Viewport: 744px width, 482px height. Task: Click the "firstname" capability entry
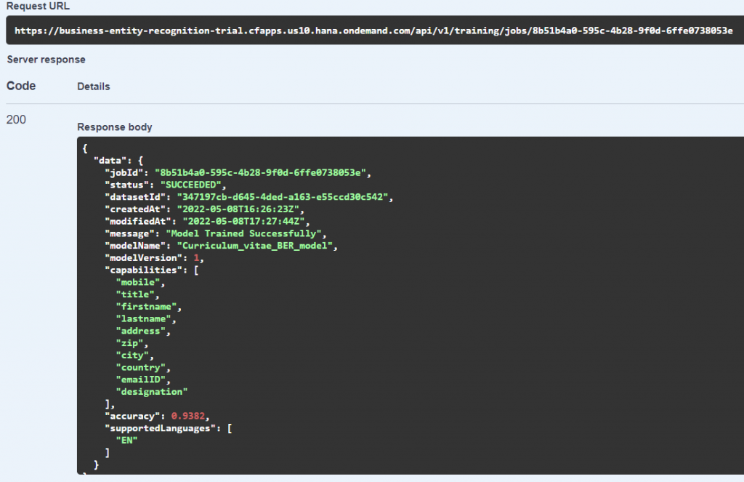point(146,307)
